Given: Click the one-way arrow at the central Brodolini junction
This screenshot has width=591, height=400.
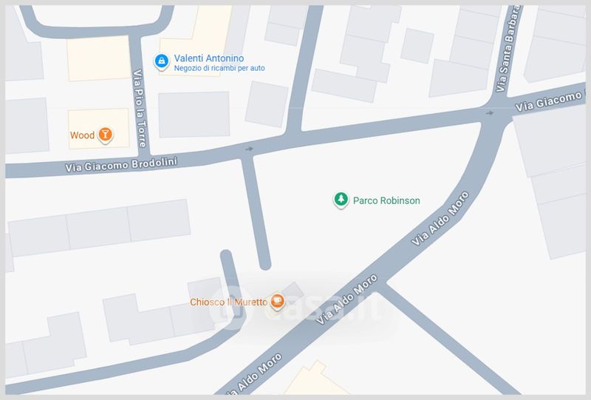Looking at the screenshot, I should tap(250, 149).
